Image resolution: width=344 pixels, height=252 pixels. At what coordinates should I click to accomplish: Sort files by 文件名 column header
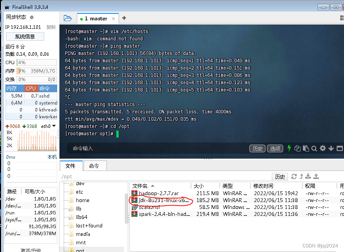point(160,186)
